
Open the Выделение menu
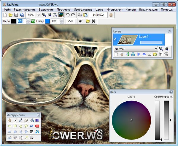click(x=46, y=10)
